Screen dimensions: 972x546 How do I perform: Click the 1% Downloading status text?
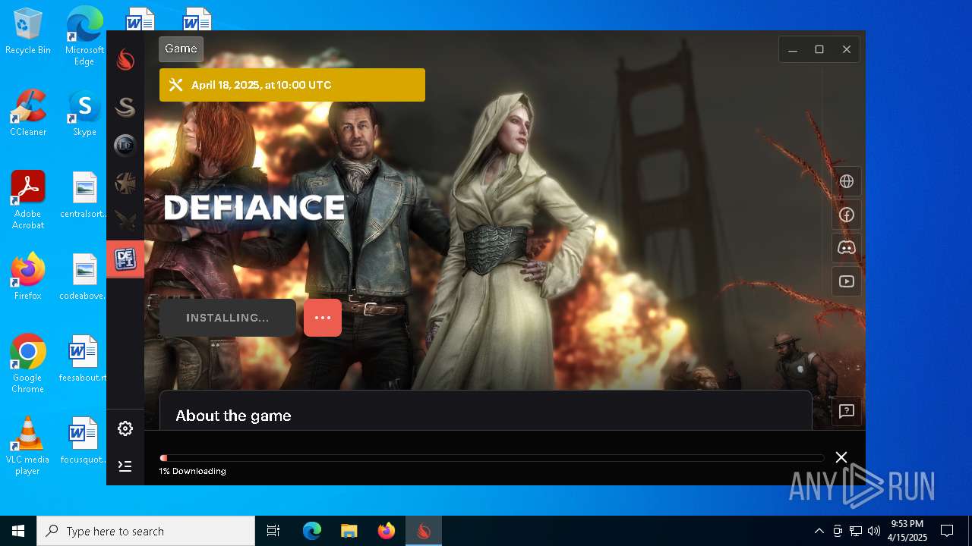pos(193,471)
